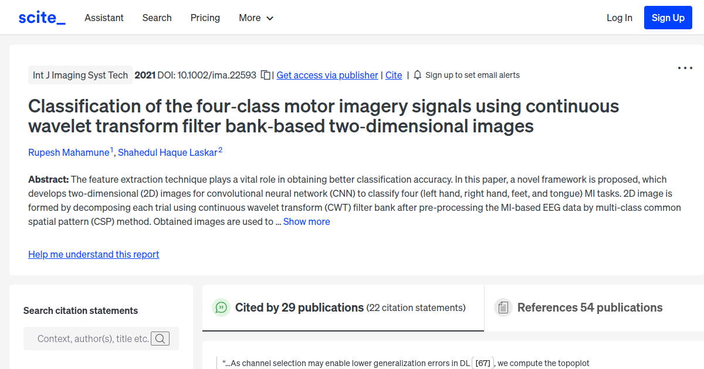Open the ellipsis options menu
The image size is (704, 369).
point(685,69)
